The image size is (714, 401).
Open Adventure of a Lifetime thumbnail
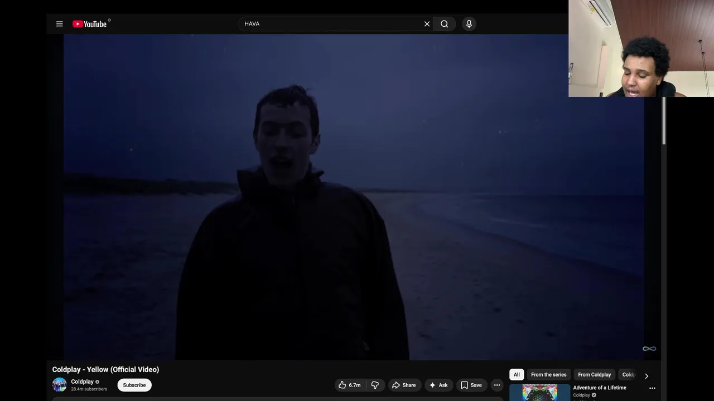click(540, 392)
